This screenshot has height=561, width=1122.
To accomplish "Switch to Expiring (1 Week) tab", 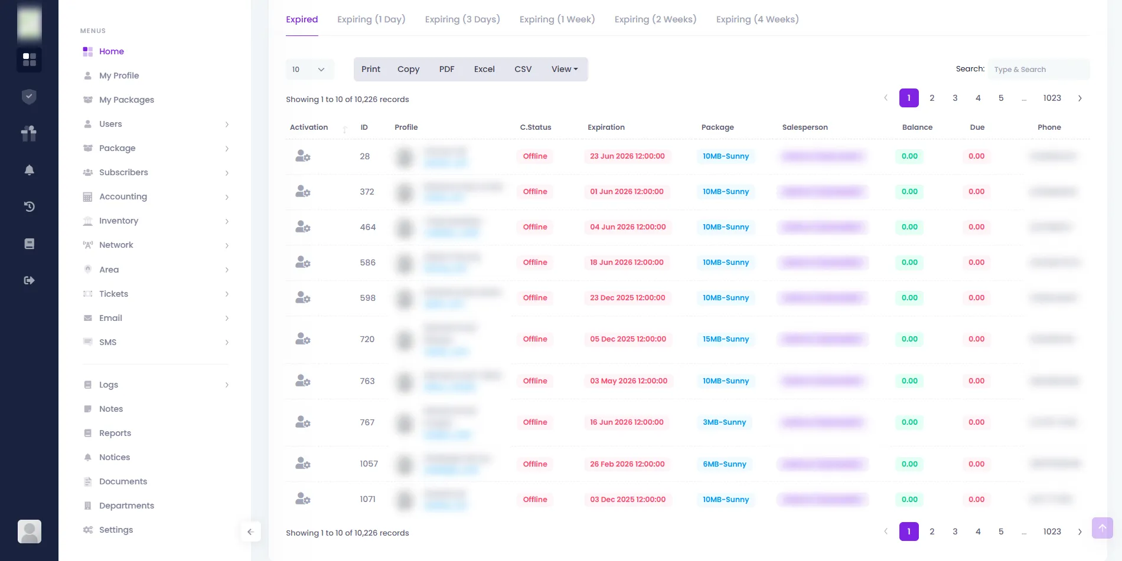I will click(x=557, y=19).
